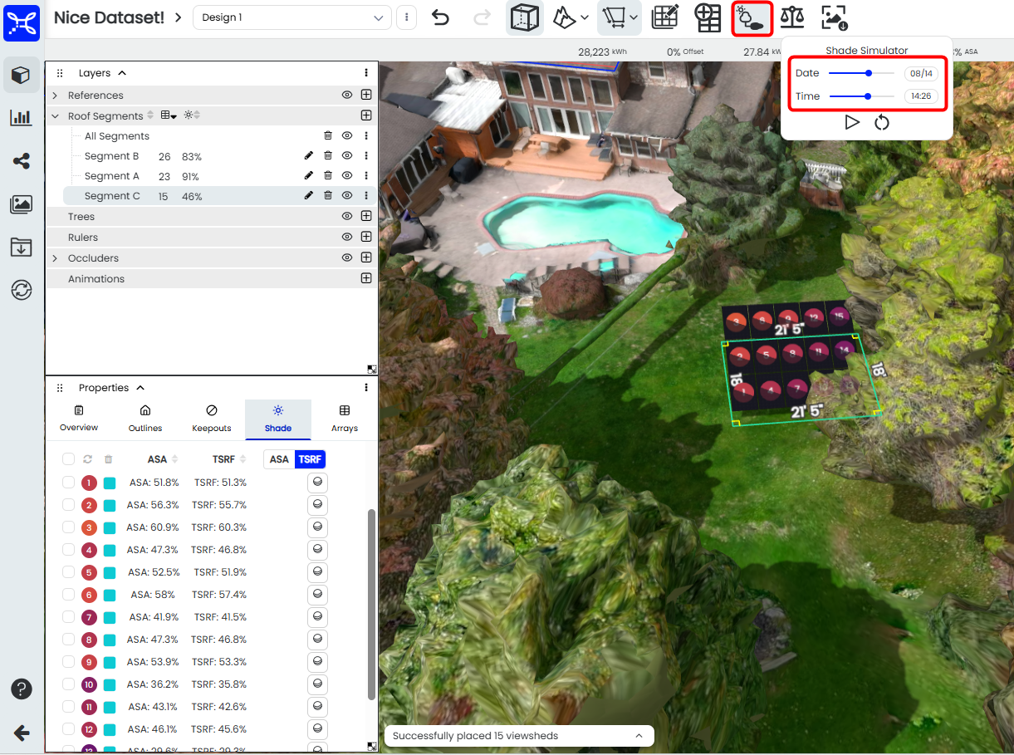Click the 3D cube view icon
1014x755 pixels.
tap(523, 17)
